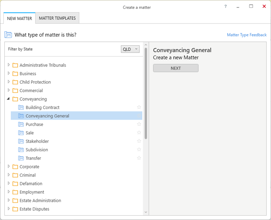
Task: Click the Transfer matter icon
Action: click(x=21, y=158)
